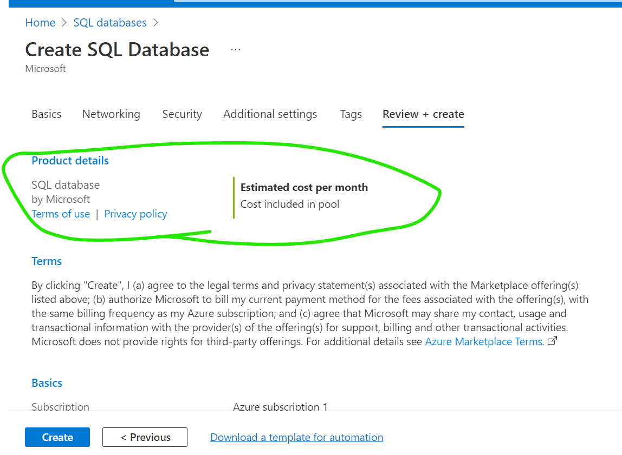Screen dimensions: 622x455
Task: Click the chevron after Home breadcrumb
Action: click(63, 23)
